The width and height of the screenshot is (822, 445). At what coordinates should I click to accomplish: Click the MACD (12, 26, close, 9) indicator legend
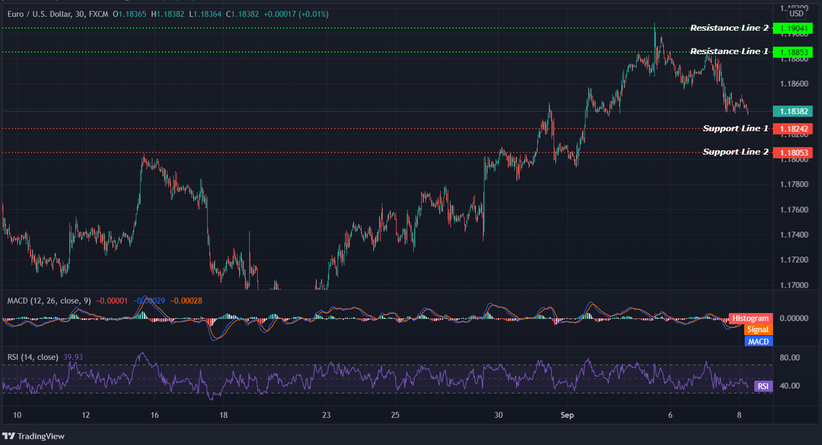(49, 301)
